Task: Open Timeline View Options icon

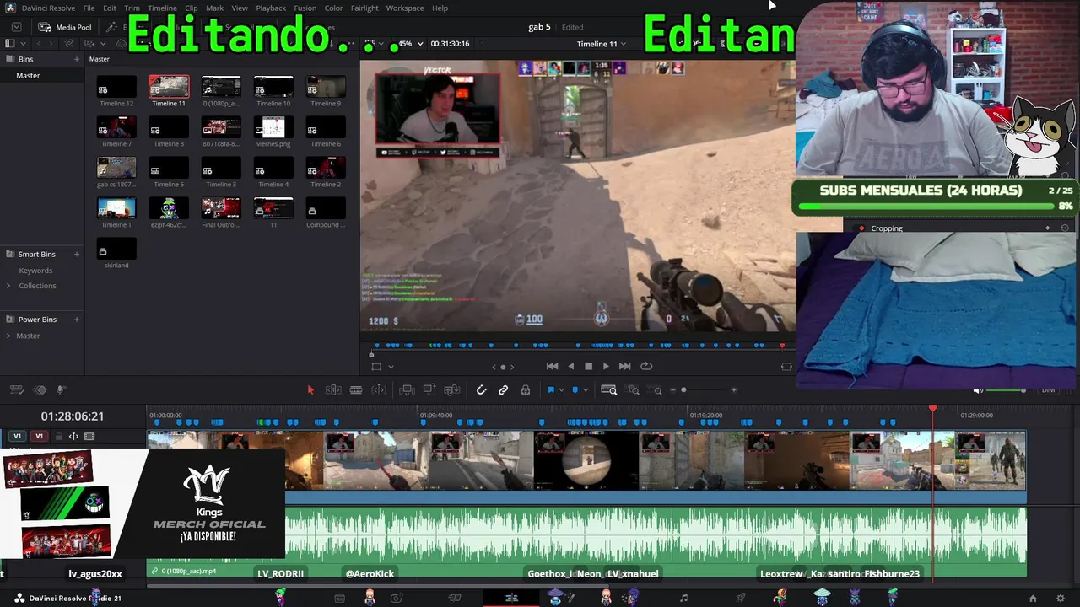Action: pos(16,389)
